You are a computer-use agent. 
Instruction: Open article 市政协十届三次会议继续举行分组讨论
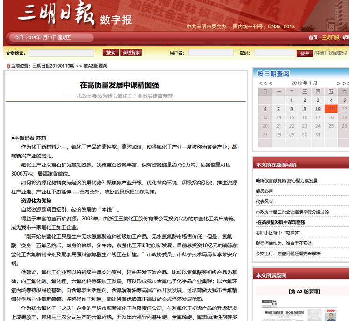(292, 212)
